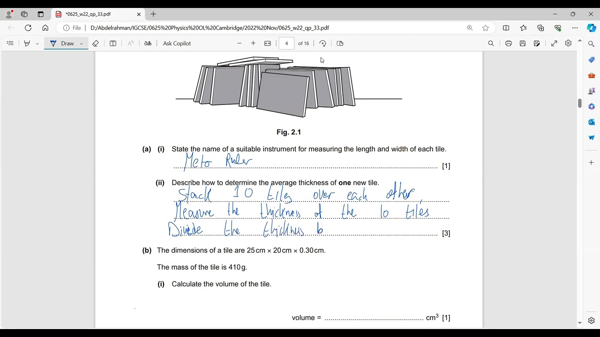Save the PDF file

coord(523,43)
